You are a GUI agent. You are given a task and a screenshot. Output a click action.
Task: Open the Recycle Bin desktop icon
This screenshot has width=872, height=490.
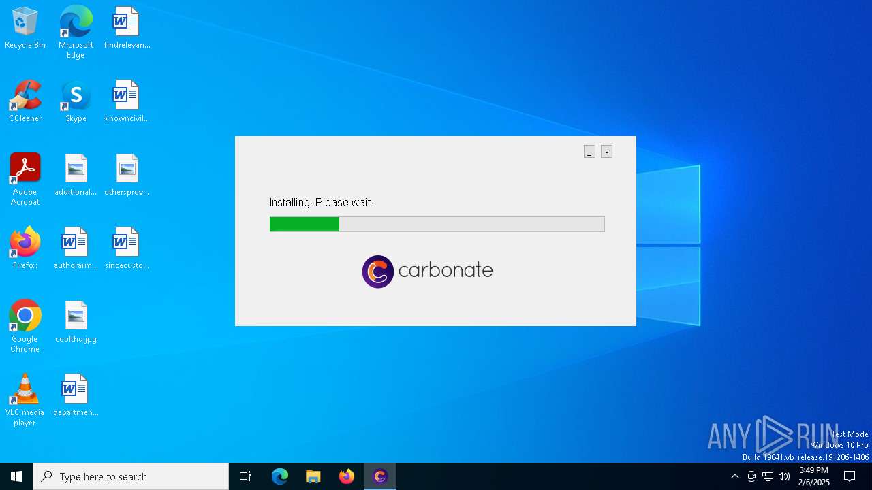(x=25, y=29)
